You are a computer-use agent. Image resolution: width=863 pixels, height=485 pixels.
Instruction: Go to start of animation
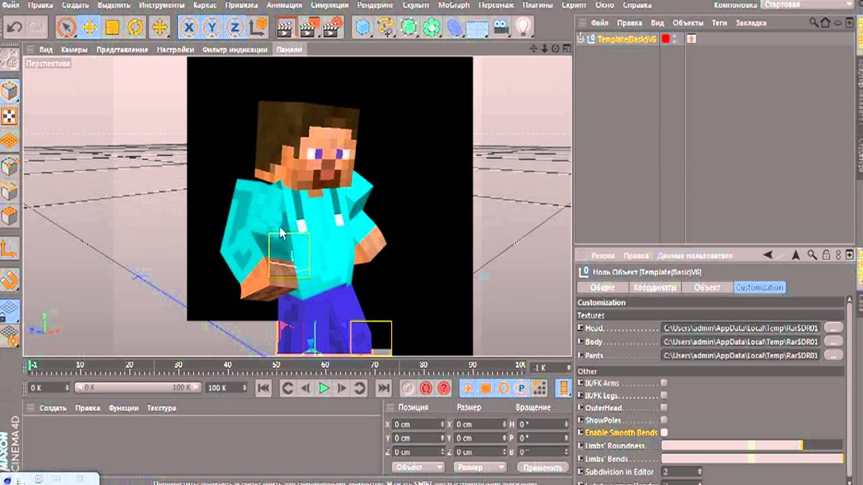click(264, 388)
